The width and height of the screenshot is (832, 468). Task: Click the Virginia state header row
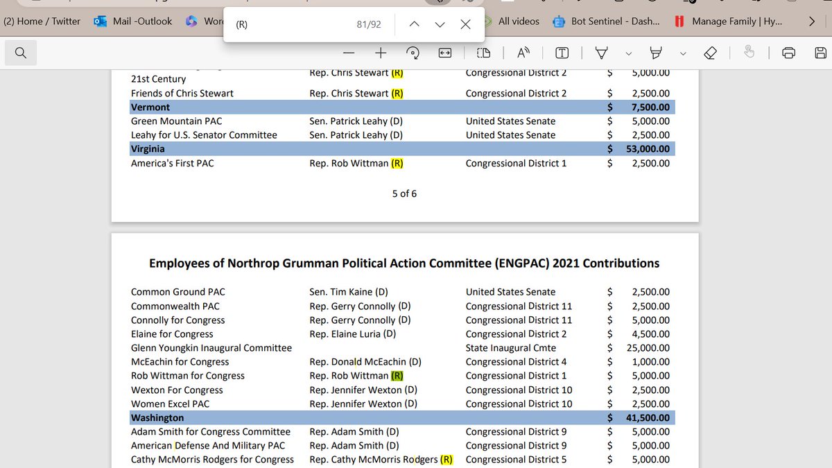coord(402,148)
